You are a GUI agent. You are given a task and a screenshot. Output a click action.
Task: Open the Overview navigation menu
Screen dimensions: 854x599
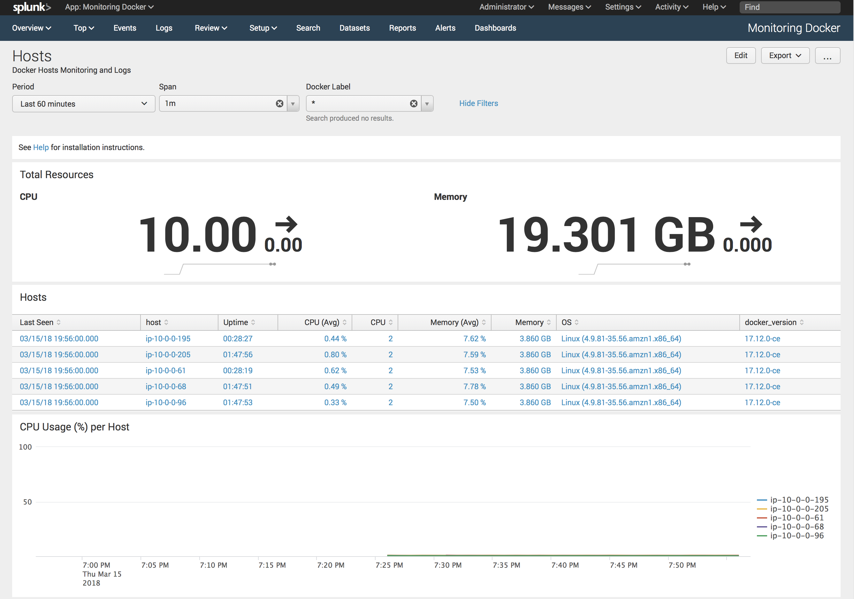click(x=32, y=28)
